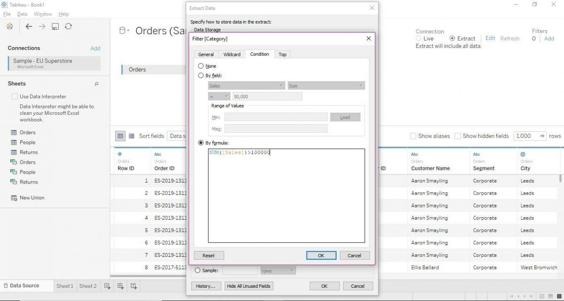This screenshot has height=301, width=564.
Task: Click the Refresh data source icon
Action: tap(68, 26)
